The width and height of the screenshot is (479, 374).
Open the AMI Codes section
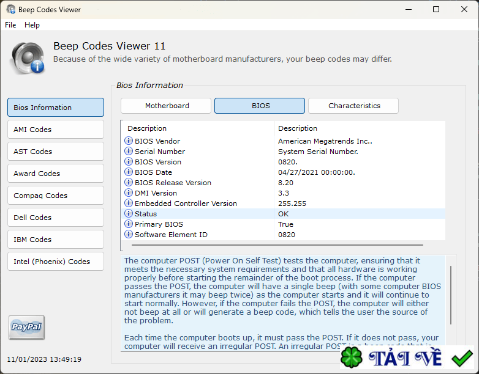[x=56, y=130]
